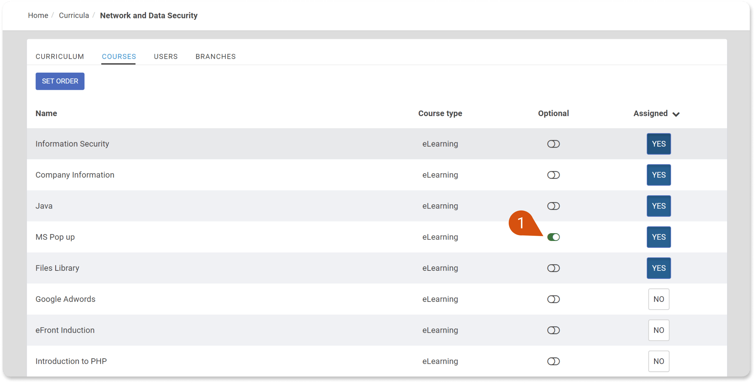Toggle Optional for Introduction to PHP
This screenshot has height=383, width=755.
pyautogui.click(x=553, y=361)
